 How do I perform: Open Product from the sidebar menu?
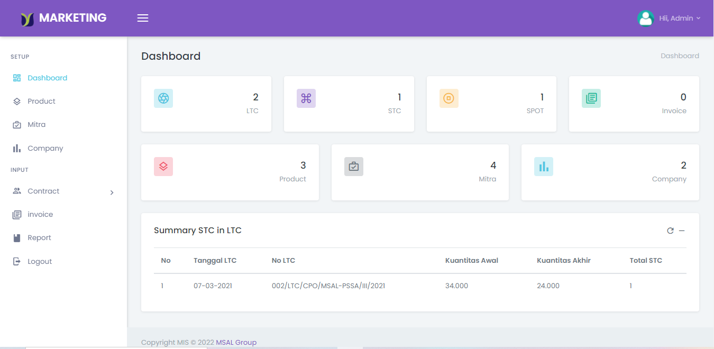[41, 101]
